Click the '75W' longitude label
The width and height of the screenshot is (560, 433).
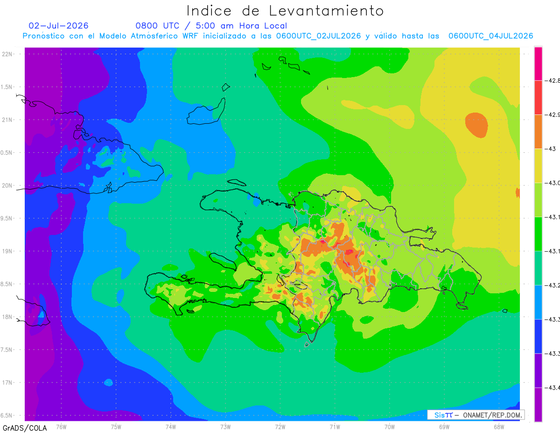(x=116, y=426)
